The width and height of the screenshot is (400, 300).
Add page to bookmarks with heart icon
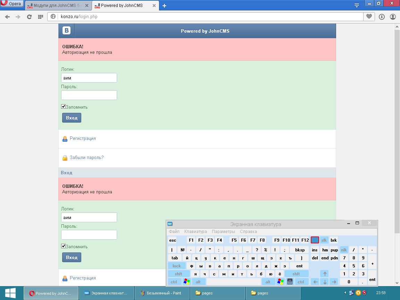(x=369, y=17)
